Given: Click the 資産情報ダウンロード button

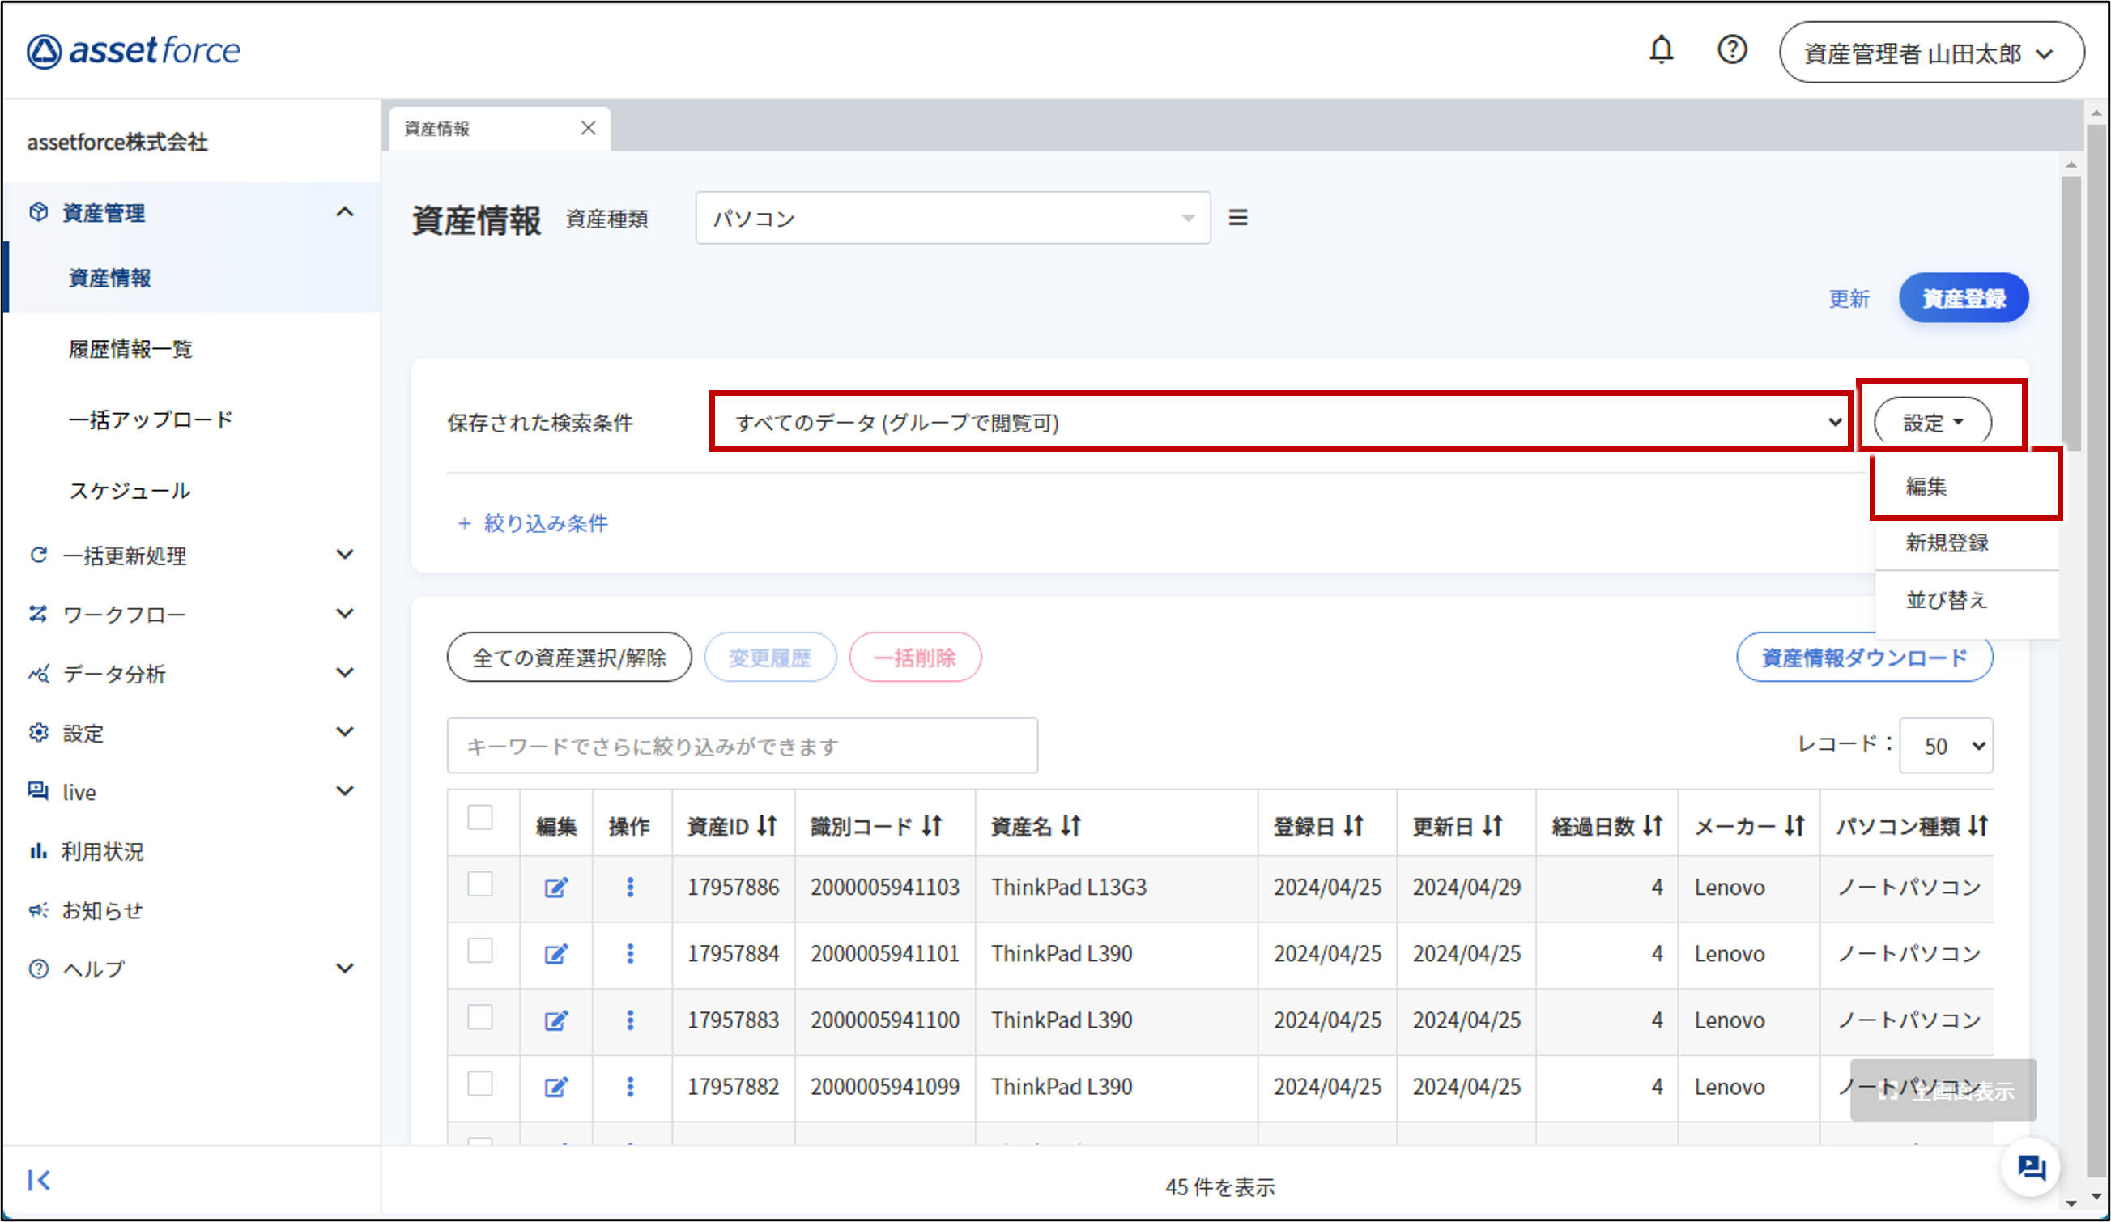Looking at the screenshot, I should click(x=1865, y=658).
